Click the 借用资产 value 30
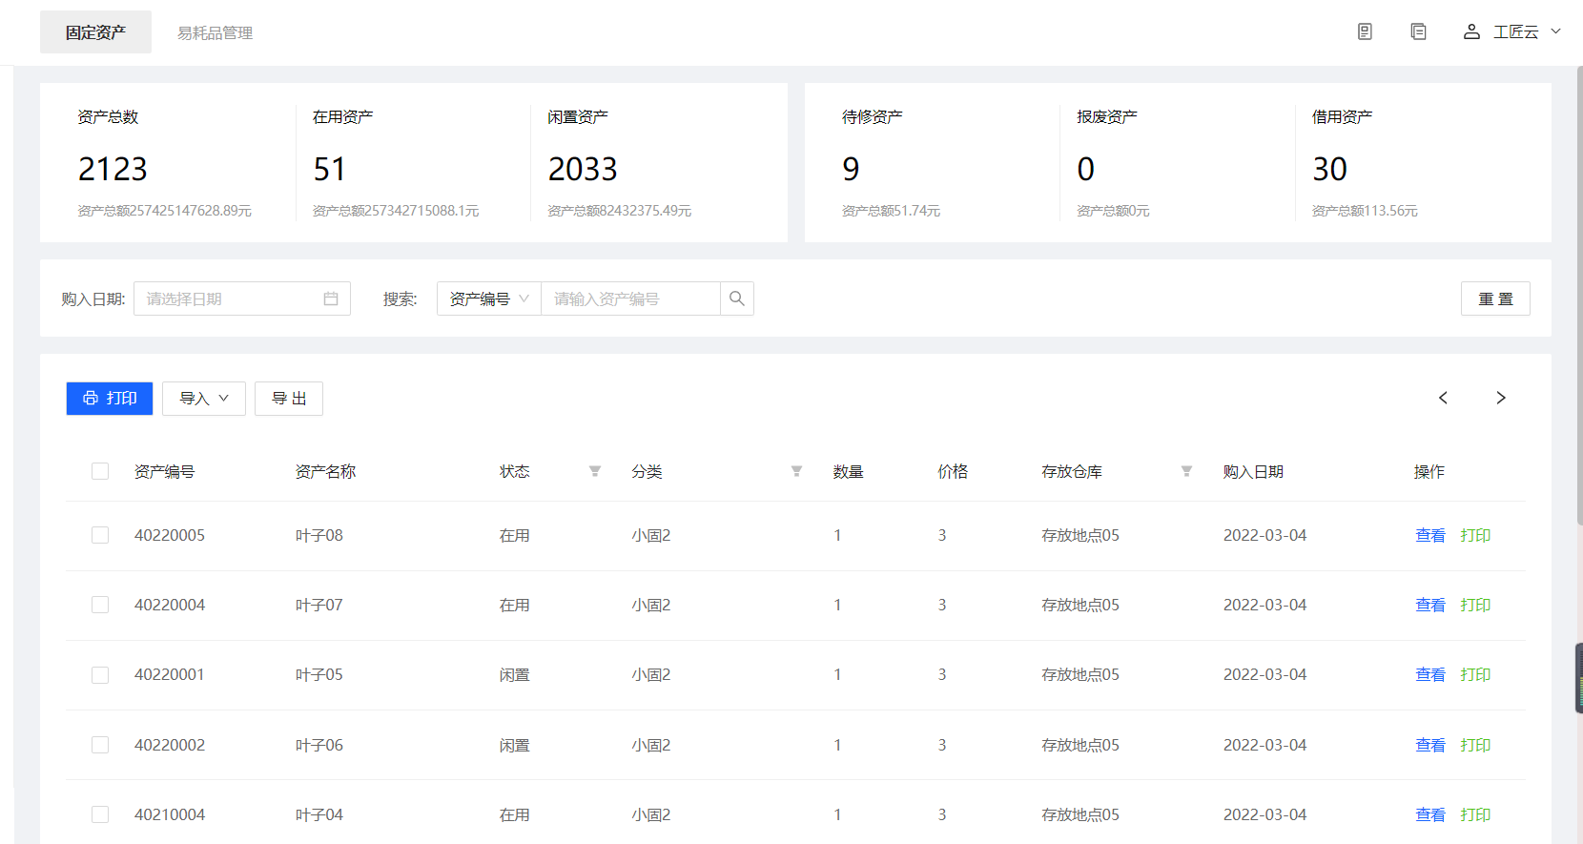 [x=1329, y=169]
